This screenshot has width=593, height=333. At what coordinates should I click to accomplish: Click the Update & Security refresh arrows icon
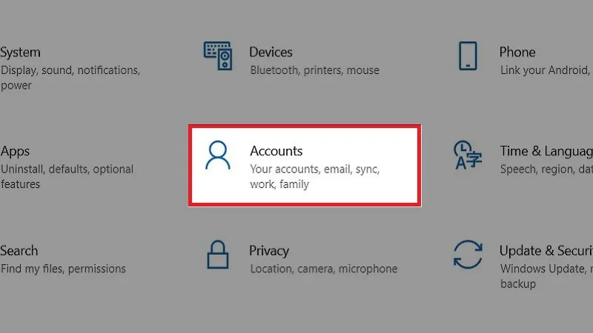coord(468,255)
